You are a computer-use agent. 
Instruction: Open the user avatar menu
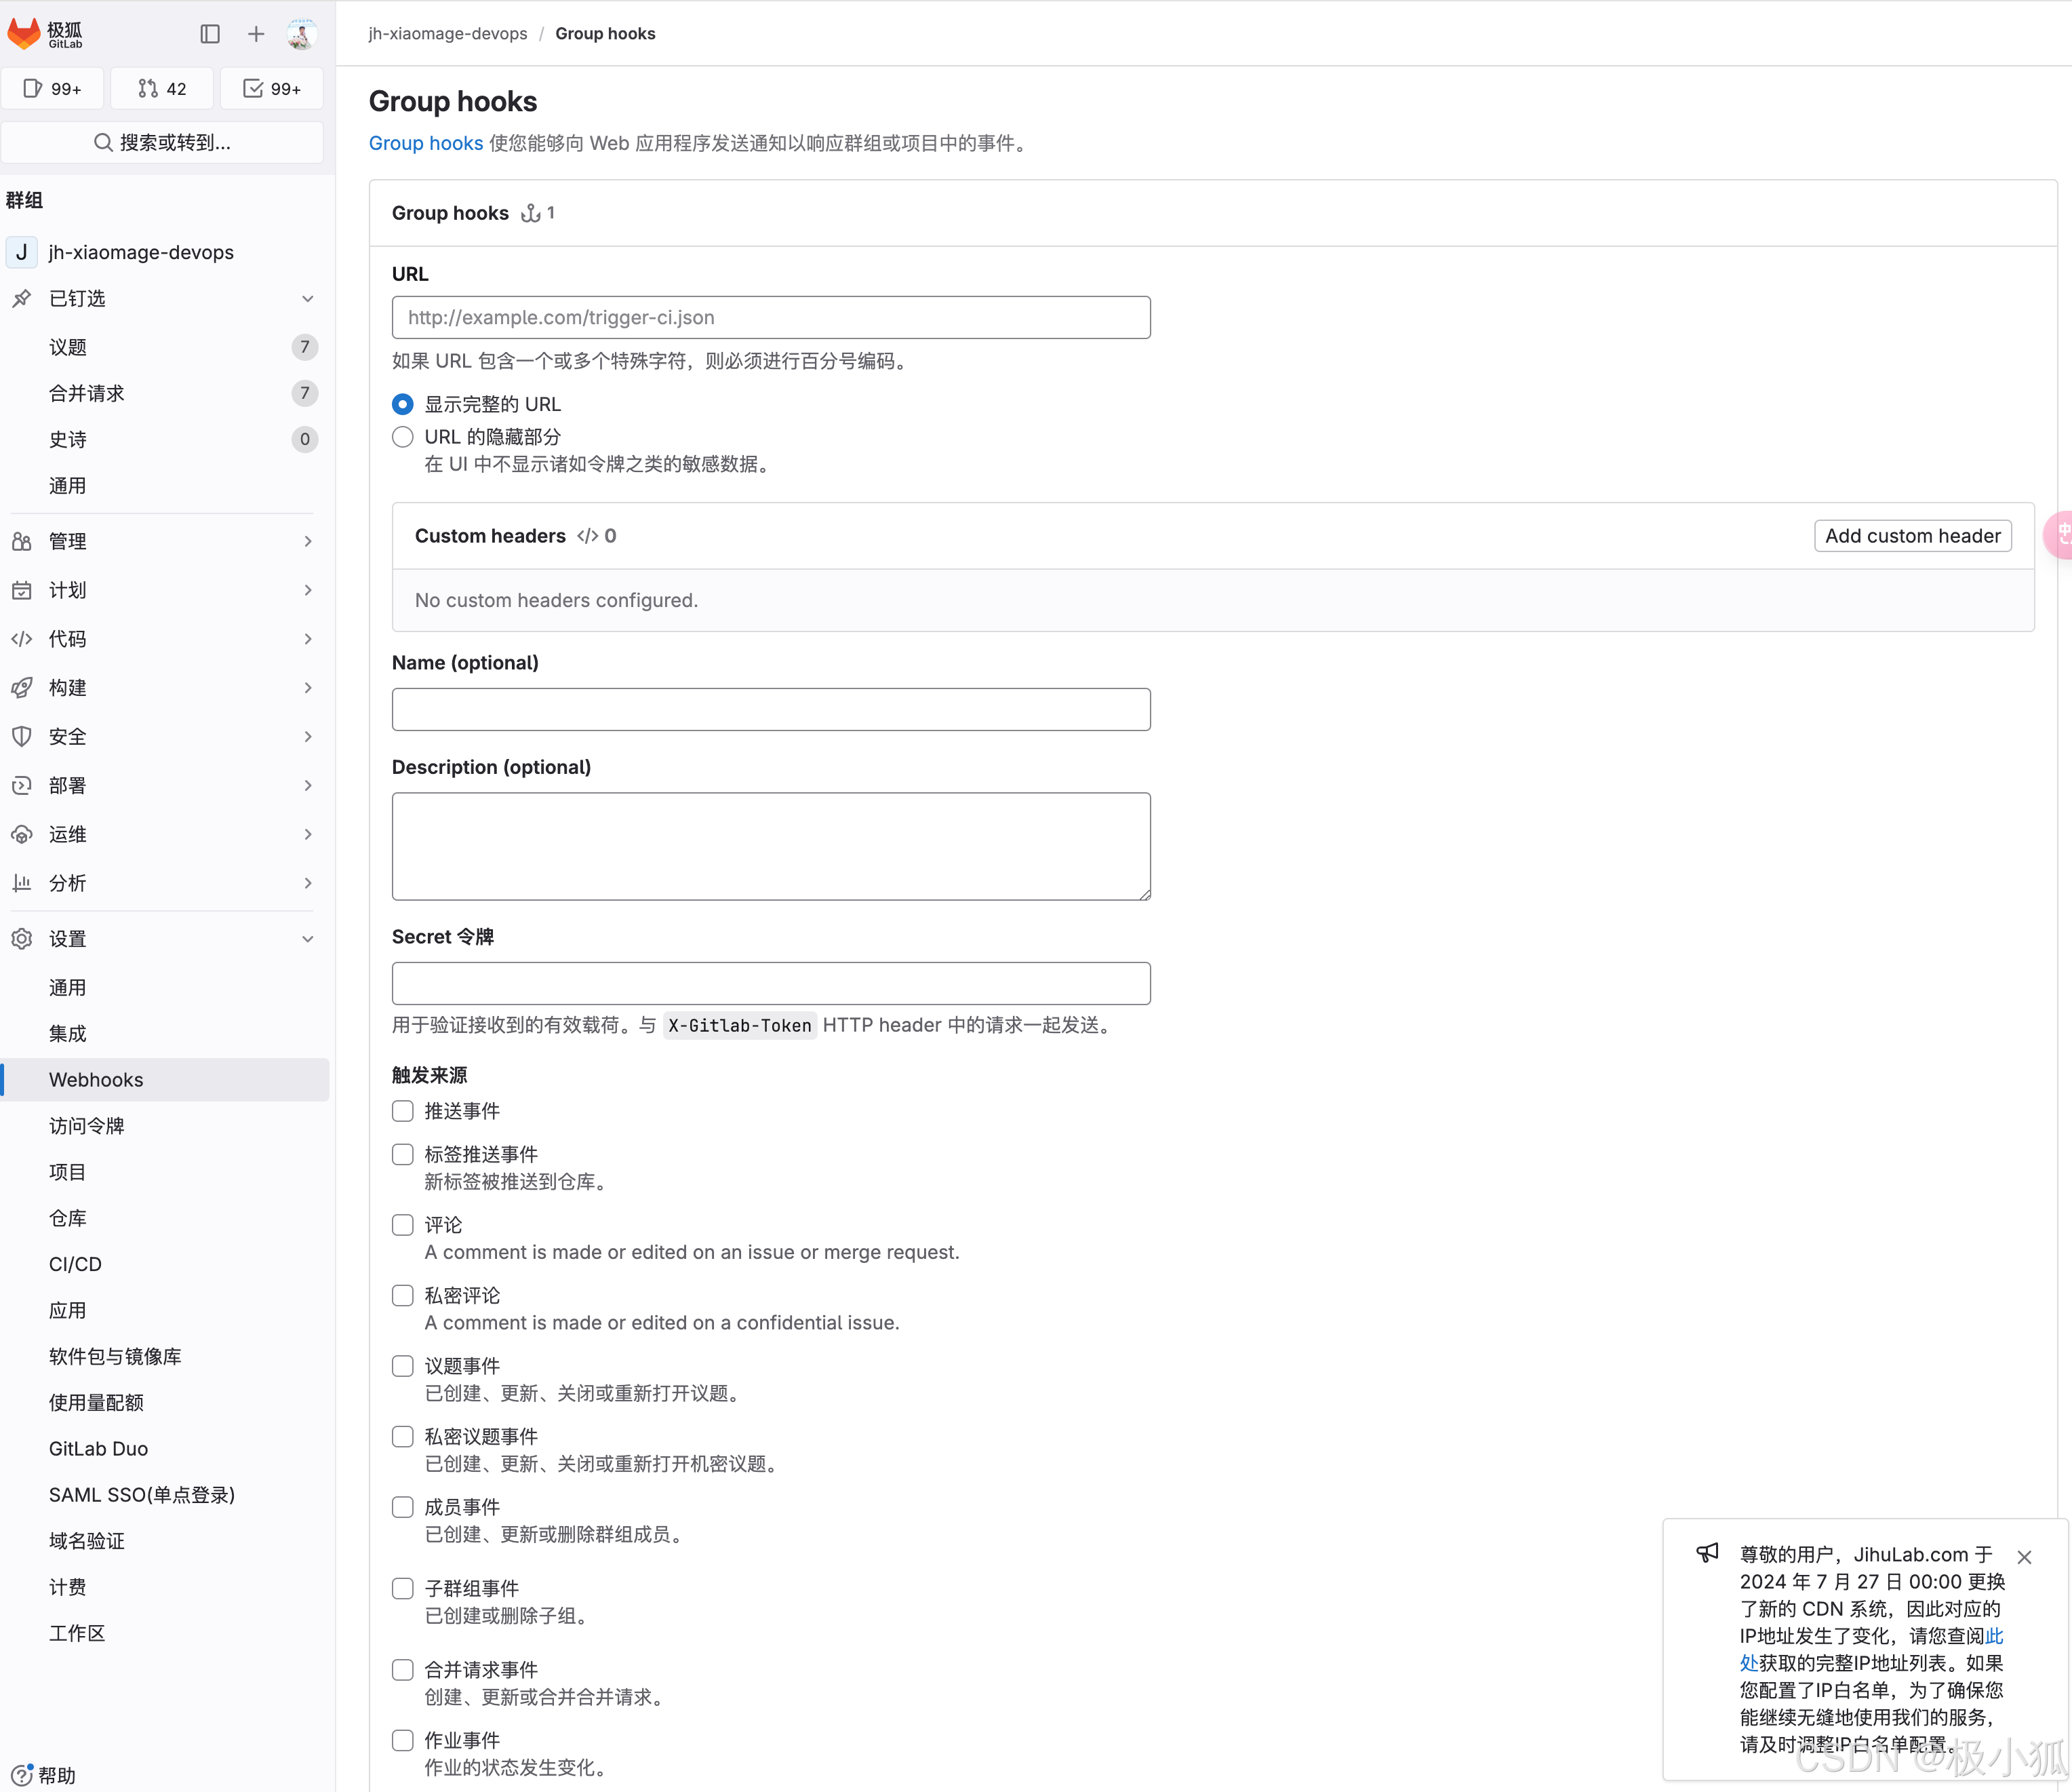[x=301, y=34]
